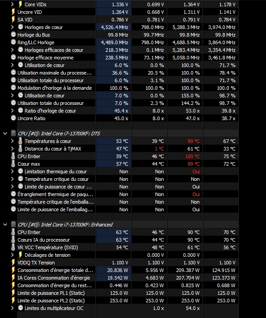The height and width of the screenshot is (318, 266).
Task: Click the thermometer icon beside Cœur max
Action: (x=13, y=163)
